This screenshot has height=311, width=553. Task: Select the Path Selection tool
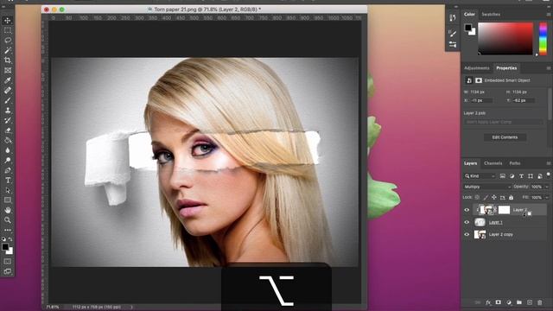click(x=8, y=190)
